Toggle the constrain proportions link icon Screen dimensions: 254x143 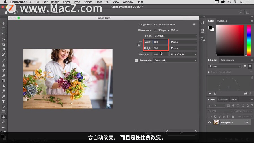139,45
